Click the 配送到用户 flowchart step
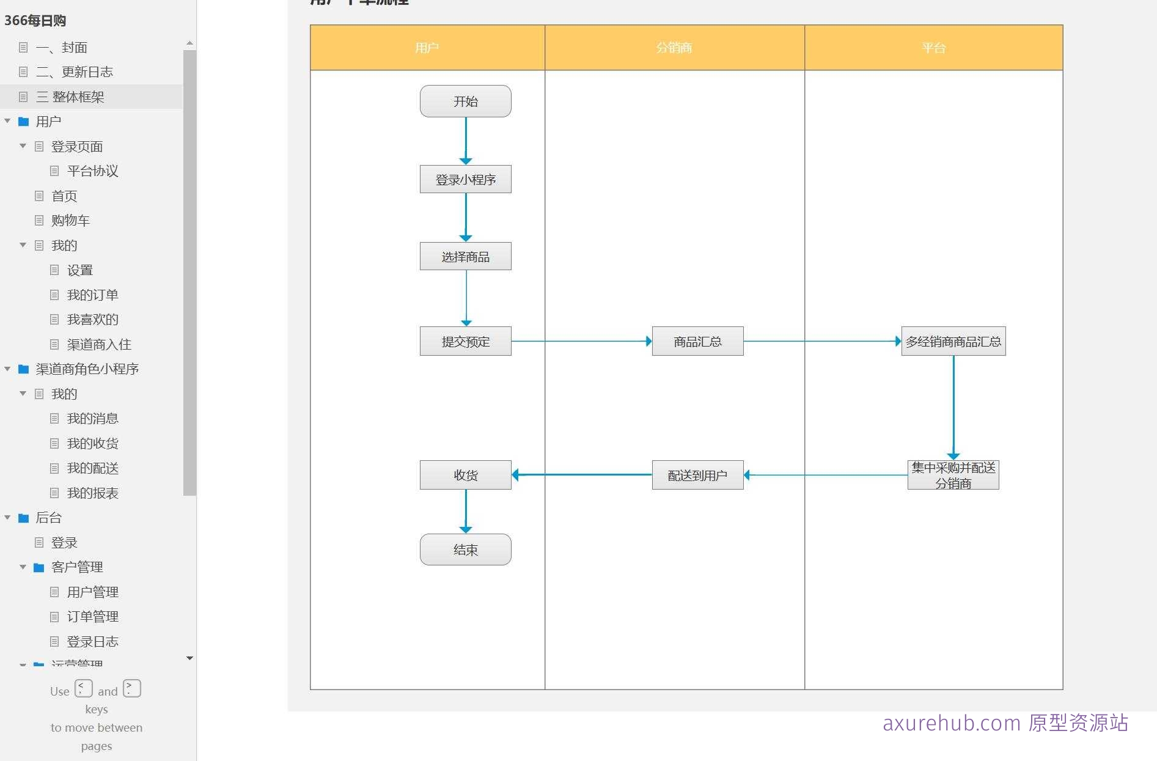The height and width of the screenshot is (761, 1157). point(697,476)
